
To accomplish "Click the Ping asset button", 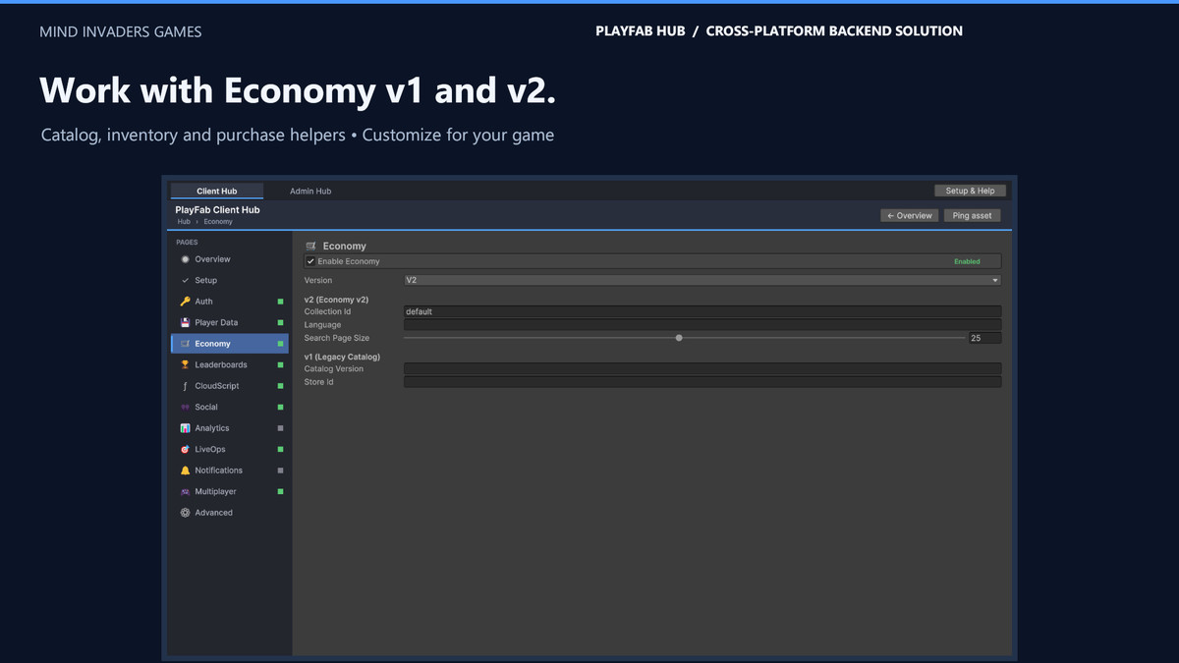I will (973, 215).
